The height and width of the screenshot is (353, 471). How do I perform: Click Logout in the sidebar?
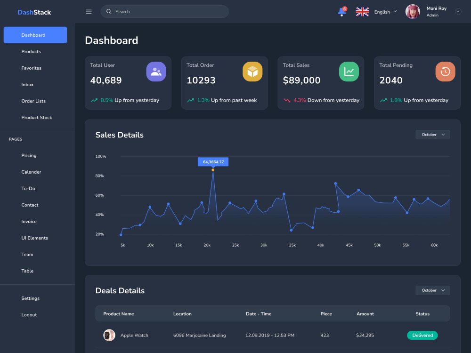point(29,315)
